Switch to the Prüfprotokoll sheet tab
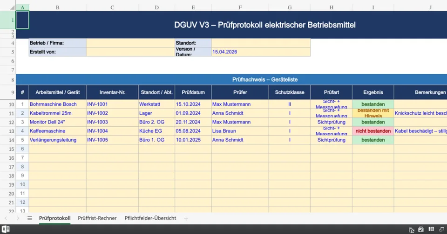The image size is (447, 234). click(x=55, y=218)
